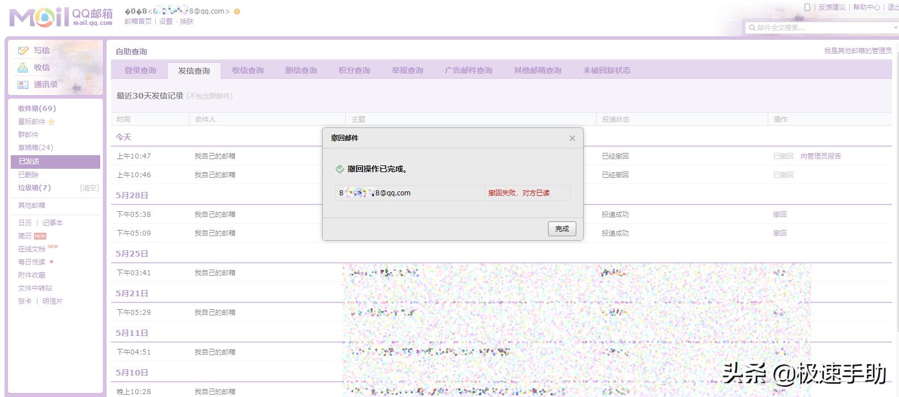Click the receive mail inbox icon
The height and width of the screenshot is (397, 899).
[x=23, y=68]
